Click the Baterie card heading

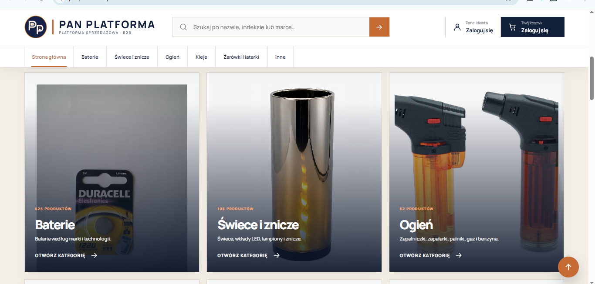coord(55,225)
